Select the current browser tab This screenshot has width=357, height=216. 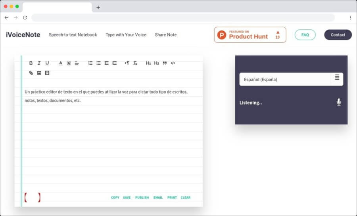click(58, 7)
